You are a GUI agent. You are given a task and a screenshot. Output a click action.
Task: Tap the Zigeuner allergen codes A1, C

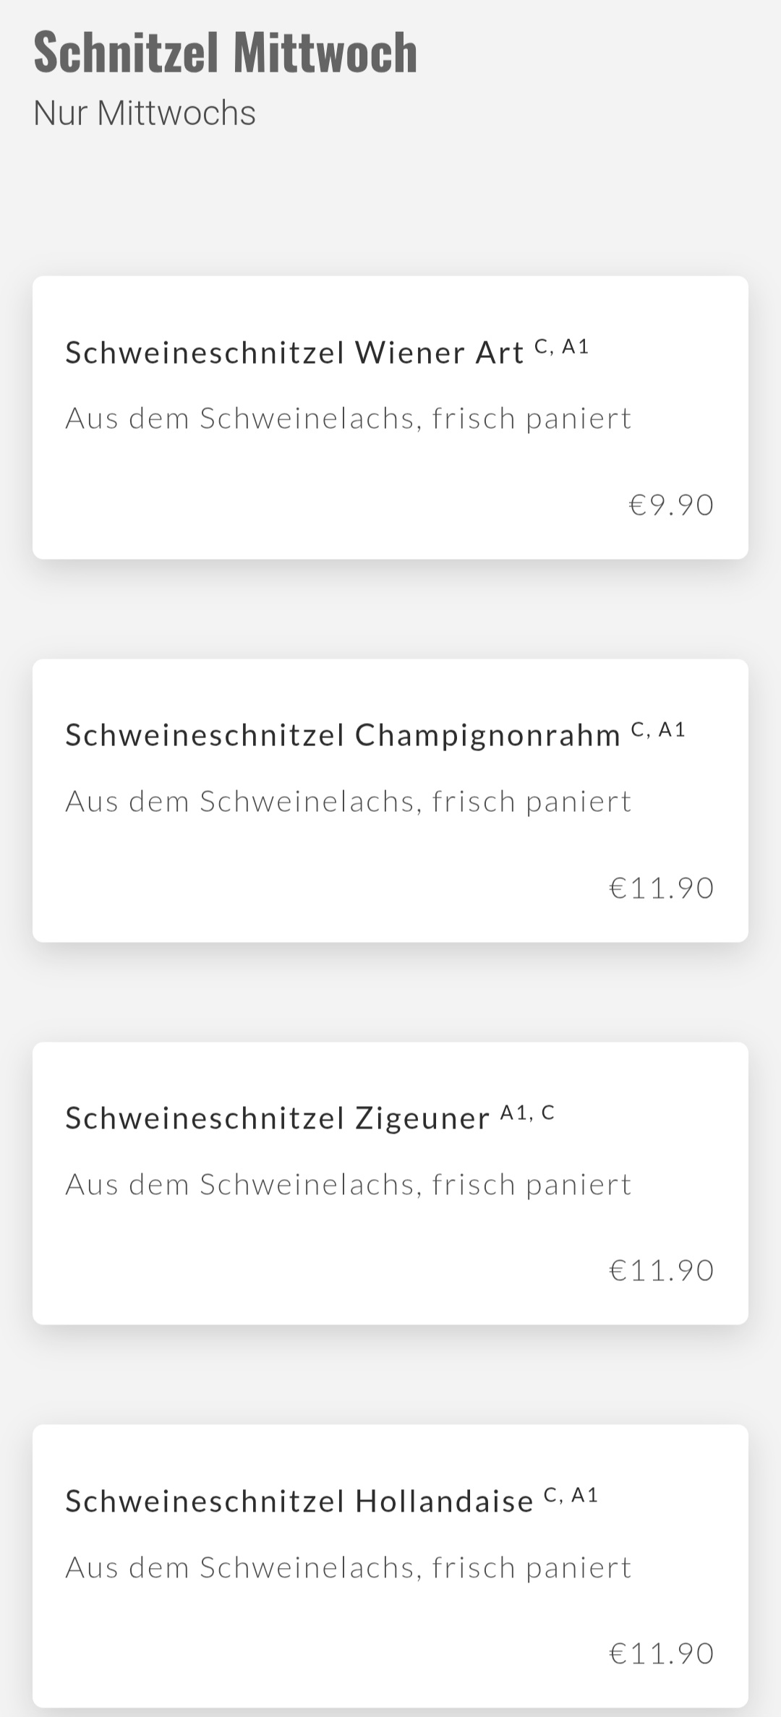tap(528, 1113)
